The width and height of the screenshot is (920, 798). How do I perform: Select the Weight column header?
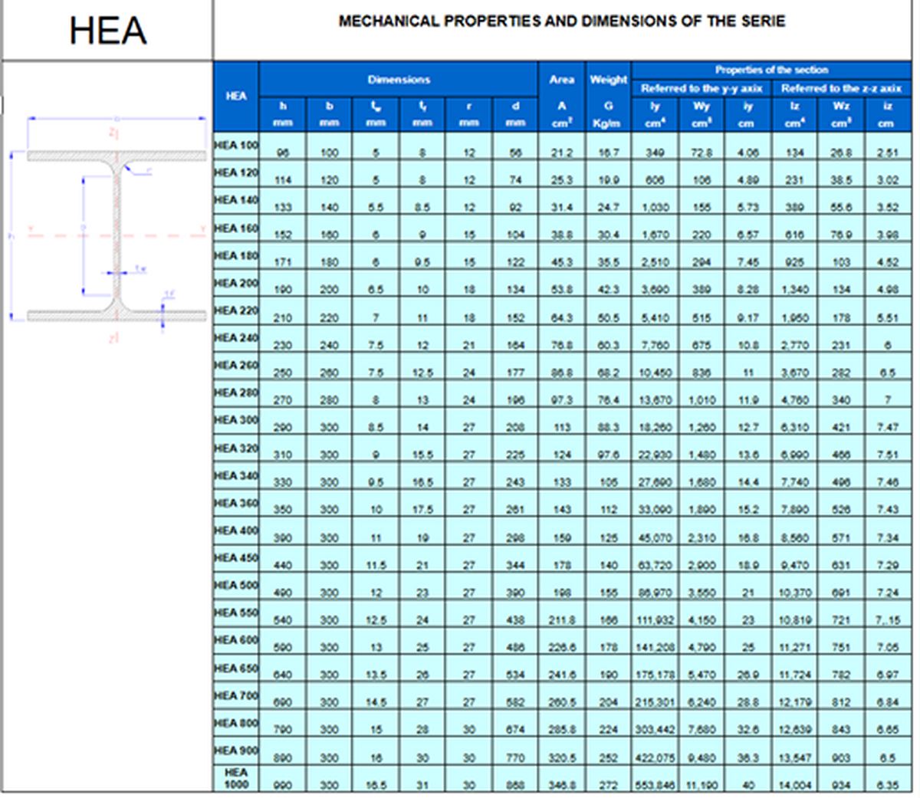coord(608,80)
